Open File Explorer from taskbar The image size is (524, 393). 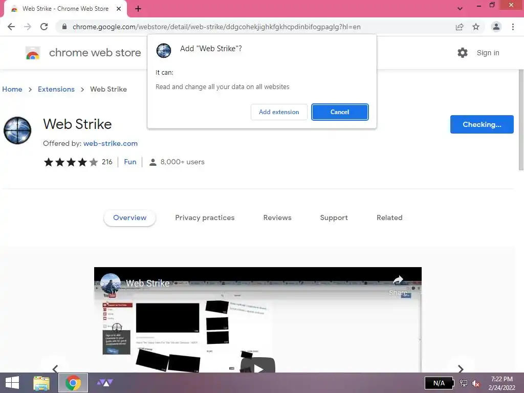click(41, 383)
